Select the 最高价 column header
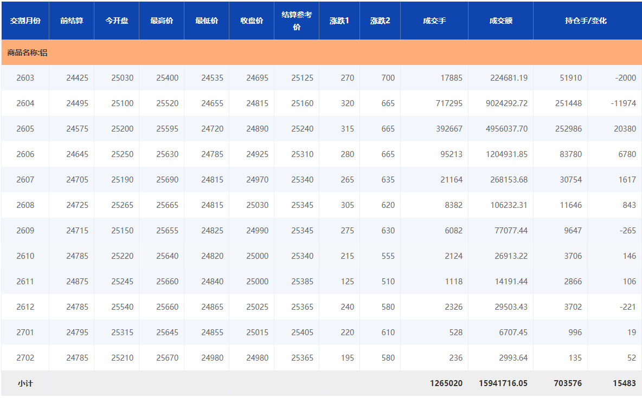The width and height of the screenshot is (642, 398). click(x=162, y=21)
